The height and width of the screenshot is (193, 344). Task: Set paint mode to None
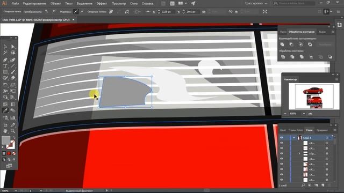[14, 153]
